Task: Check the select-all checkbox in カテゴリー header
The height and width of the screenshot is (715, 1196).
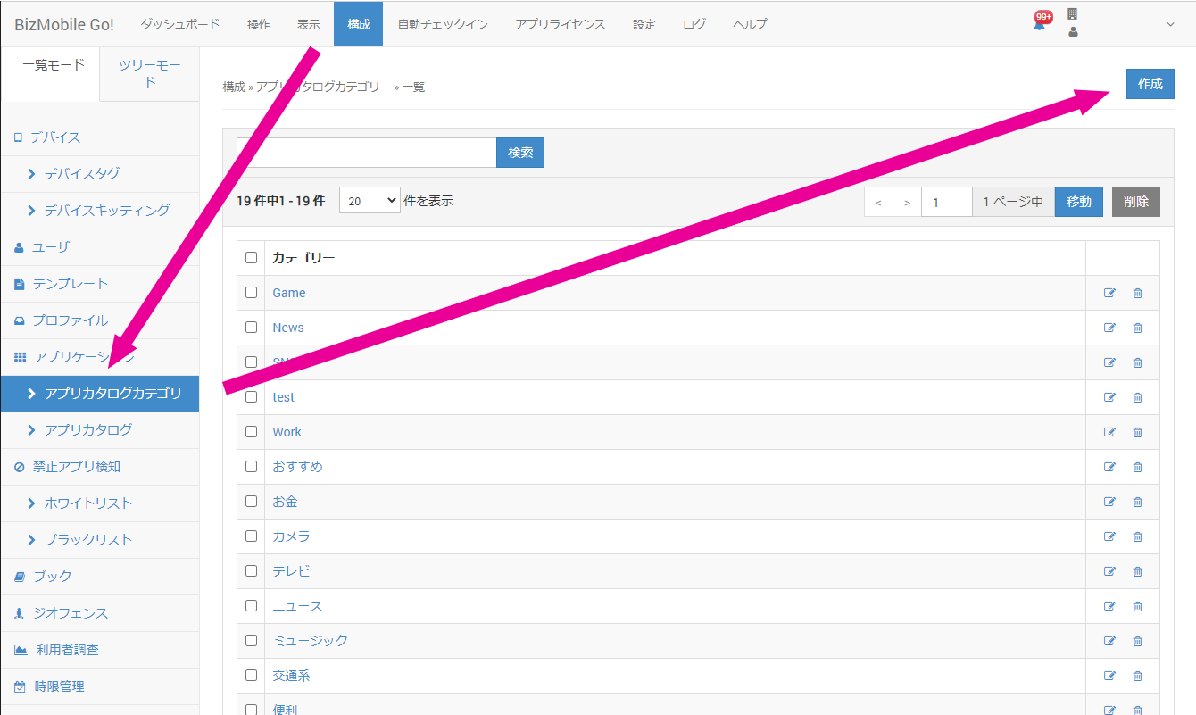Action: [251, 257]
